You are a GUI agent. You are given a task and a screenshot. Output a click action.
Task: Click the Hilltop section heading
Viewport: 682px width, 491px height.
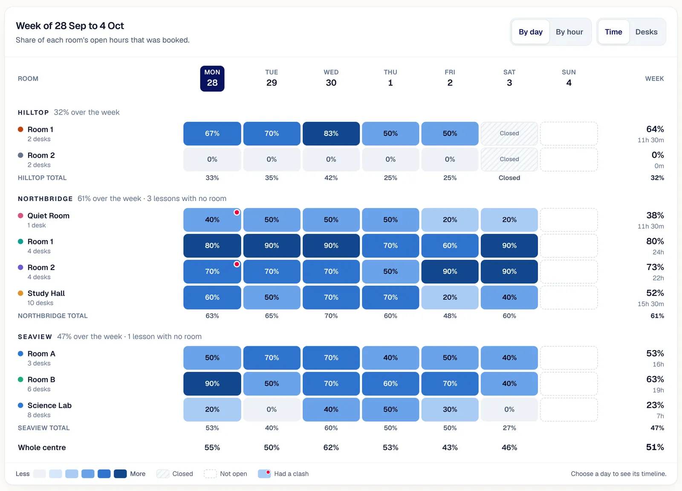point(33,112)
